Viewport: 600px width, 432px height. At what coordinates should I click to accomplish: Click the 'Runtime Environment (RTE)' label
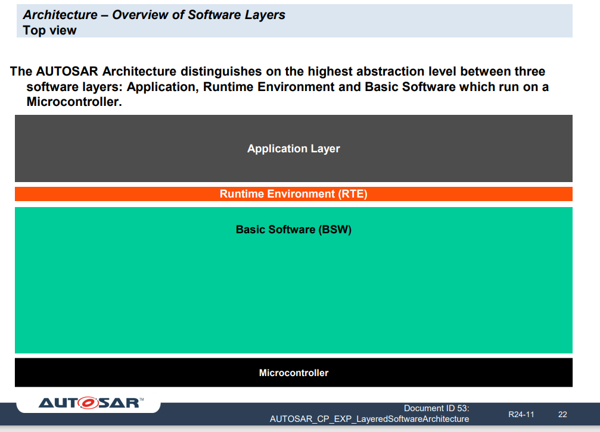[x=294, y=194]
